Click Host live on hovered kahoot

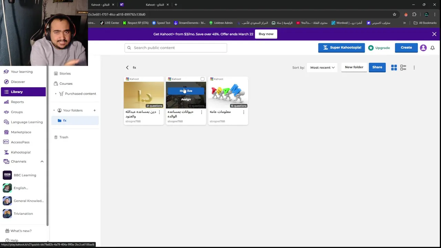[186, 91]
